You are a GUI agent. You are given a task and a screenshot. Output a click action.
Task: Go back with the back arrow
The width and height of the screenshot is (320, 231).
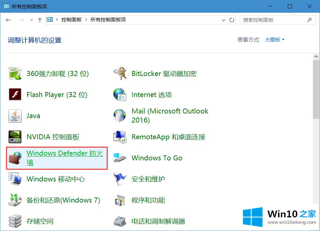(x=8, y=20)
